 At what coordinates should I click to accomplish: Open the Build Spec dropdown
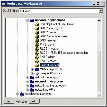[x=101, y=11]
